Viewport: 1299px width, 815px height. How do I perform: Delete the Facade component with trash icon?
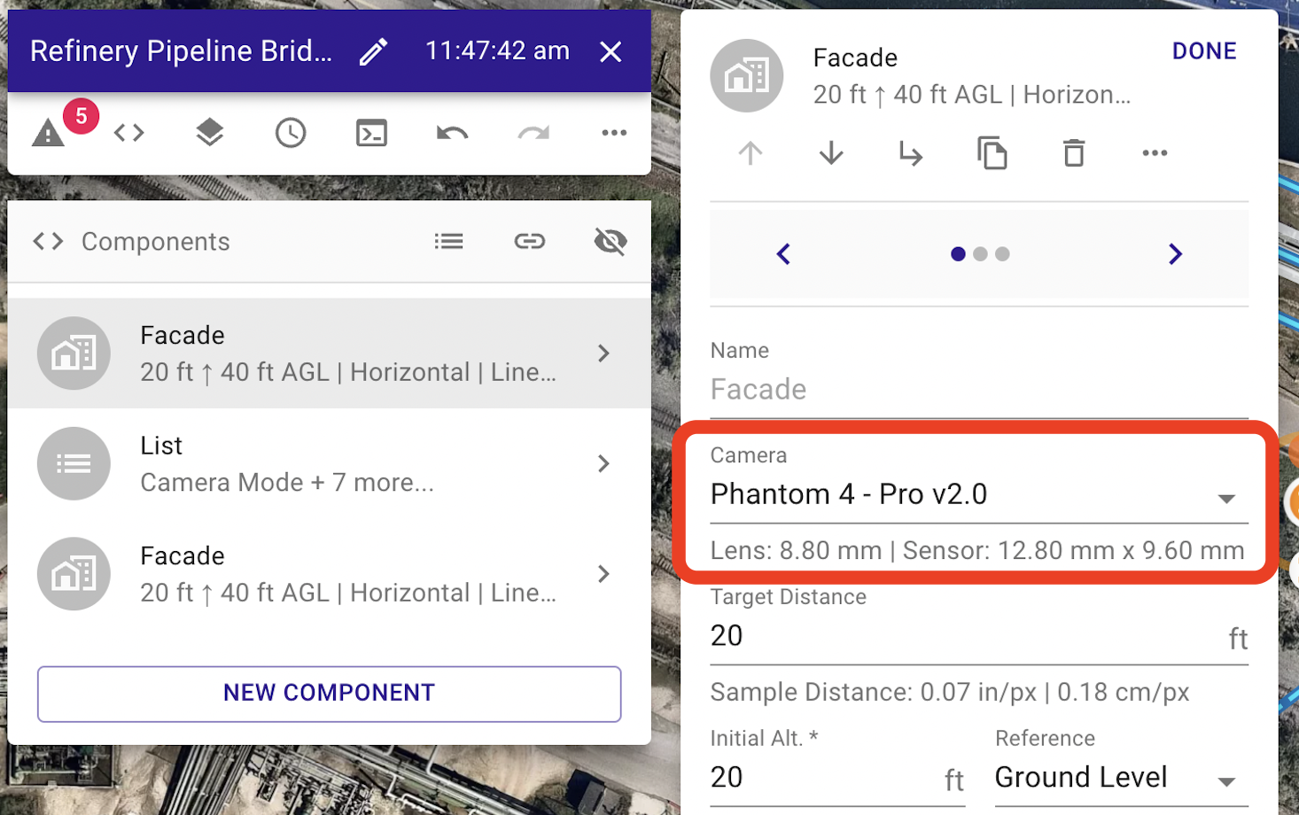pyautogui.click(x=1074, y=153)
